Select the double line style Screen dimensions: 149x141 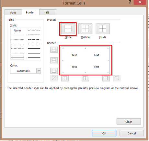pos(34,58)
